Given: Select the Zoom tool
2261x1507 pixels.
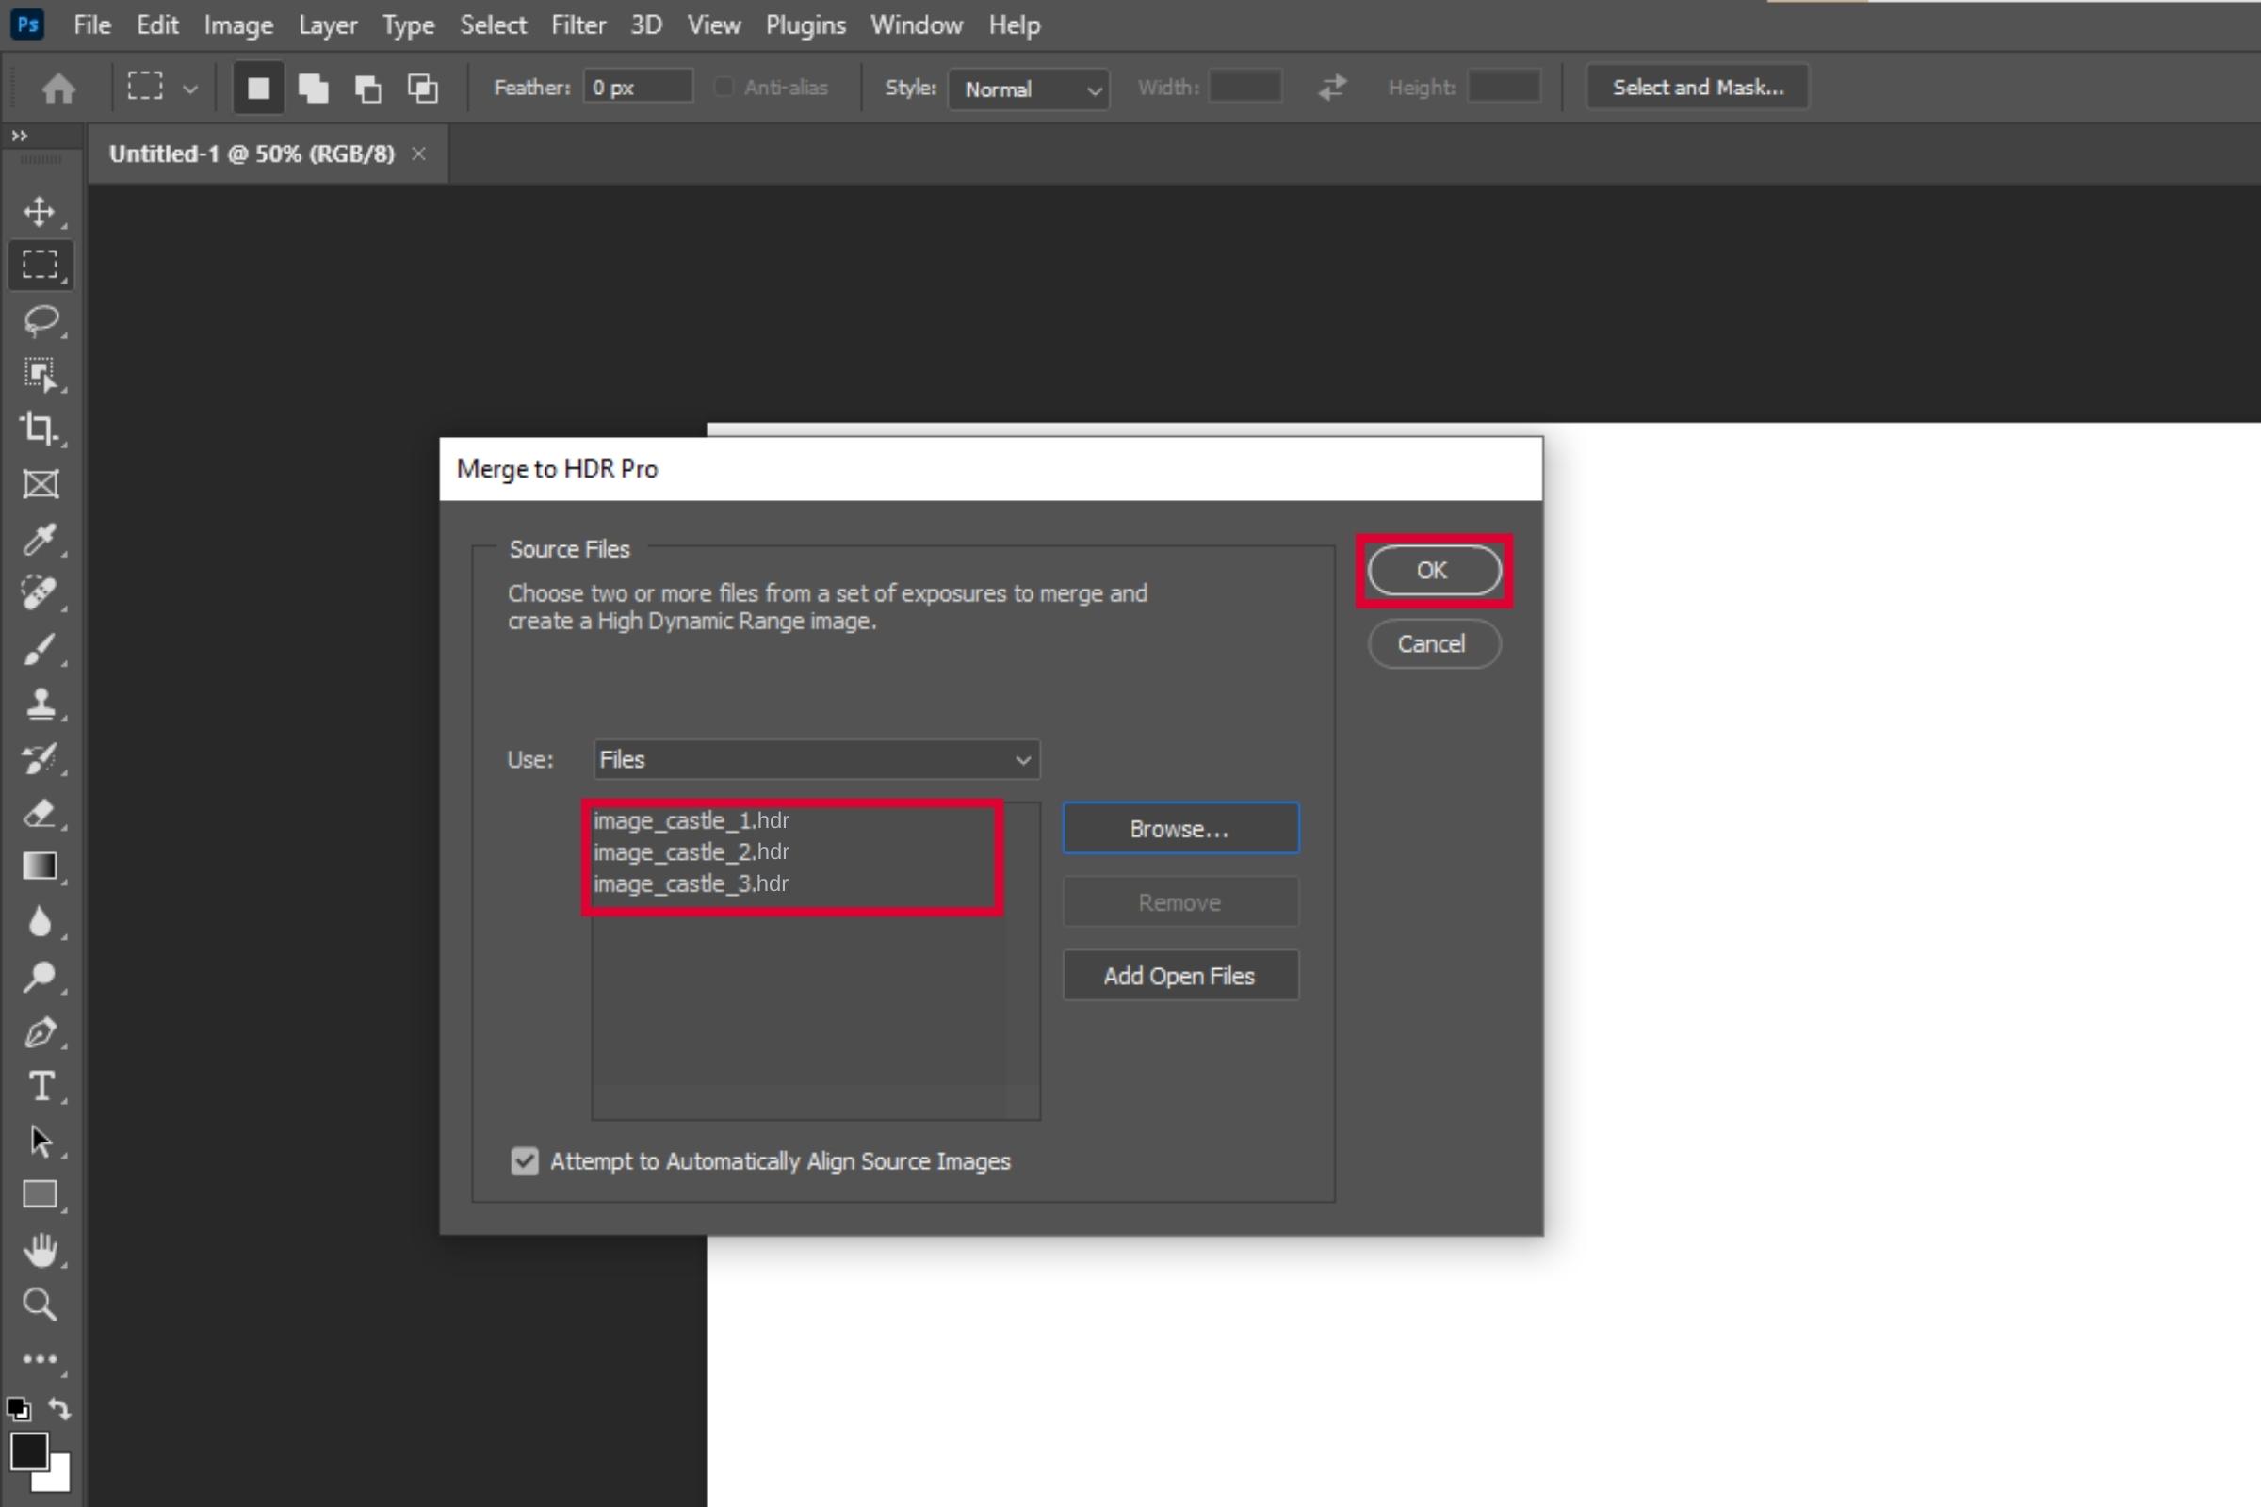Looking at the screenshot, I should (x=41, y=1304).
